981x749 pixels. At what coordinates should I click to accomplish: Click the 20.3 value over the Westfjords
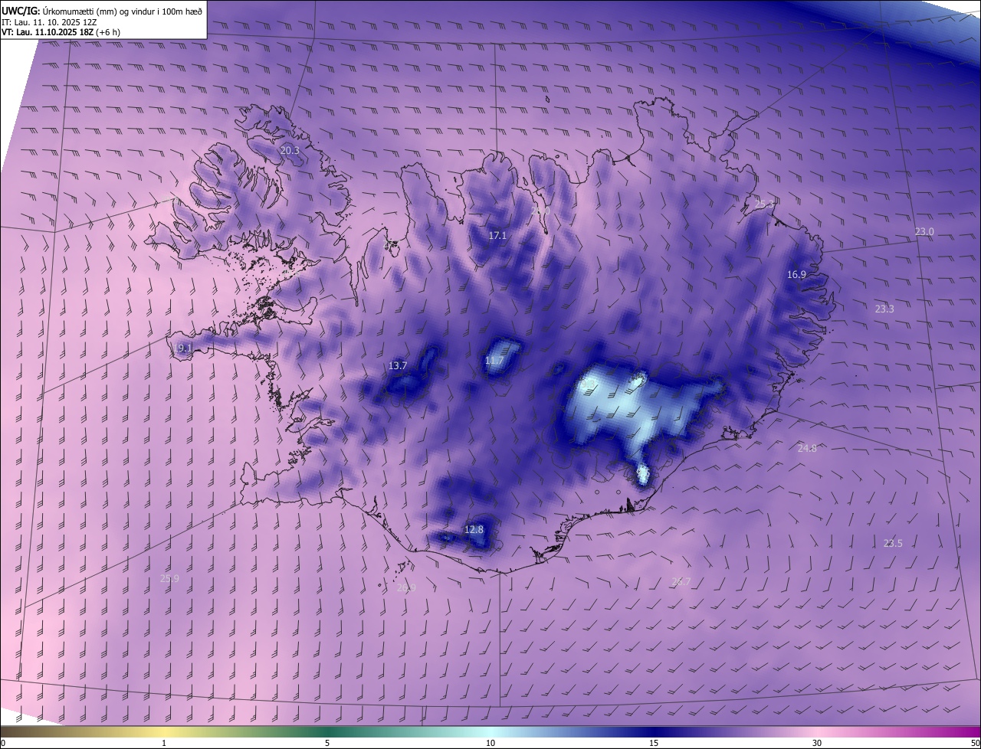click(290, 151)
